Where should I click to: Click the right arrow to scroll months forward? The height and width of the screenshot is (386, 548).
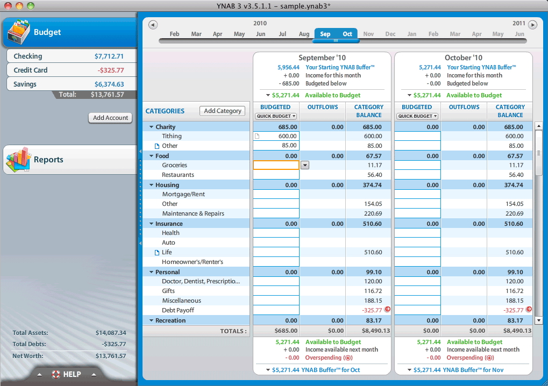(x=532, y=25)
